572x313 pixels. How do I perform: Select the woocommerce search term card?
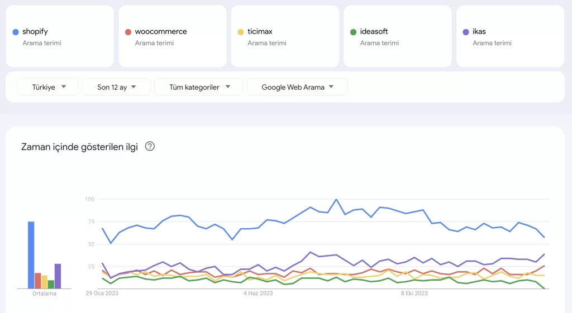pos(173,36)
